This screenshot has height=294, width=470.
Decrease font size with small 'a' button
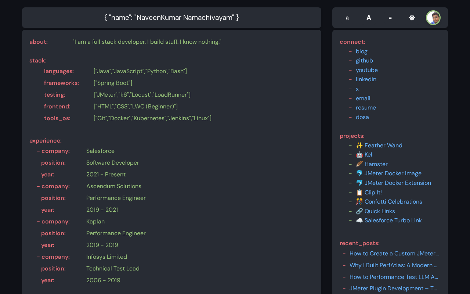(x=347, y=18)
